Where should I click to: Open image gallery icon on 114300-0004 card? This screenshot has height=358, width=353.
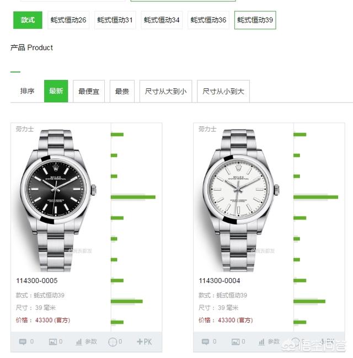236,342
